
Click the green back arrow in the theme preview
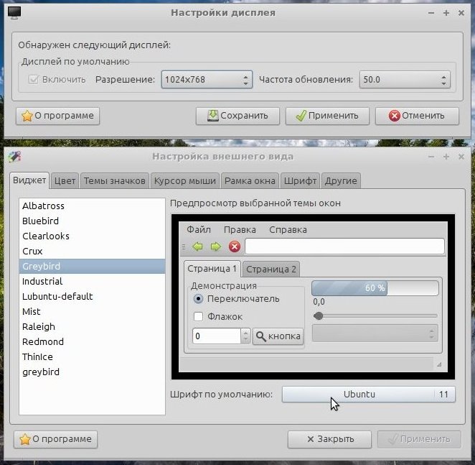198,247
